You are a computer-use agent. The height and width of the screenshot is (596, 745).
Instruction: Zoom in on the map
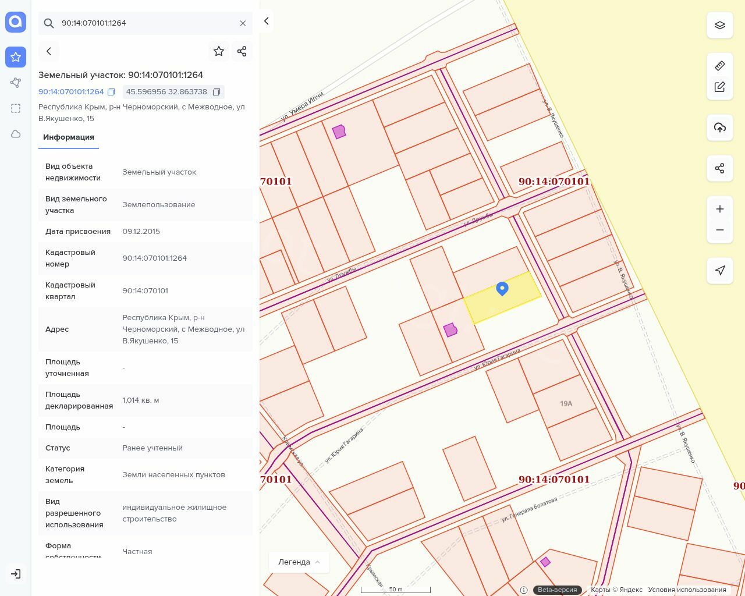(x=720, y=209)
